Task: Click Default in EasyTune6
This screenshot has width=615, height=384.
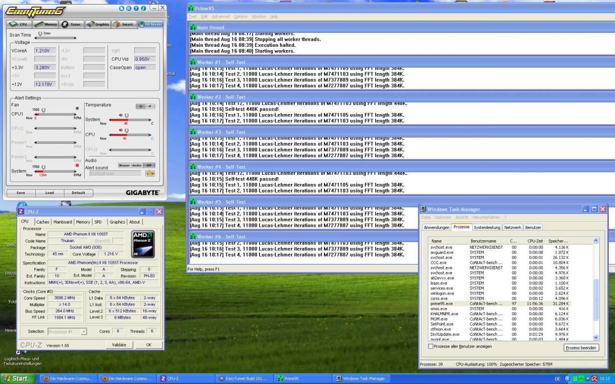Action: pos(78,193)
